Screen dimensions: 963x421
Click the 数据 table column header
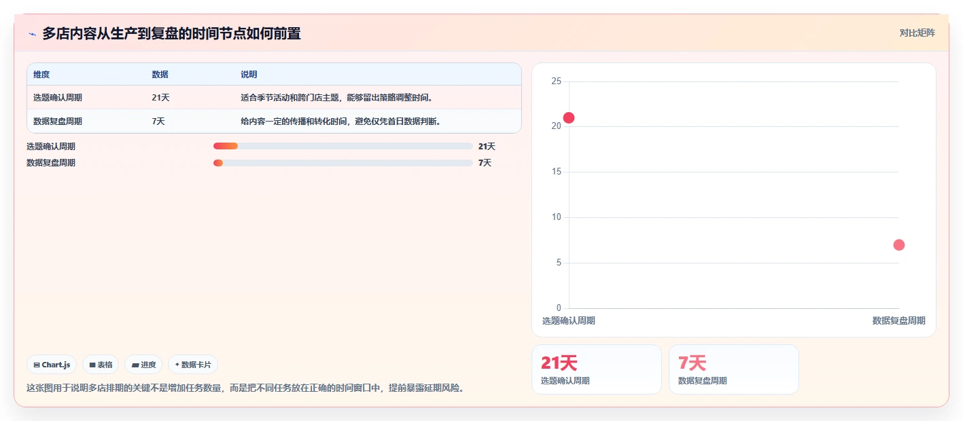coord(160,74)
